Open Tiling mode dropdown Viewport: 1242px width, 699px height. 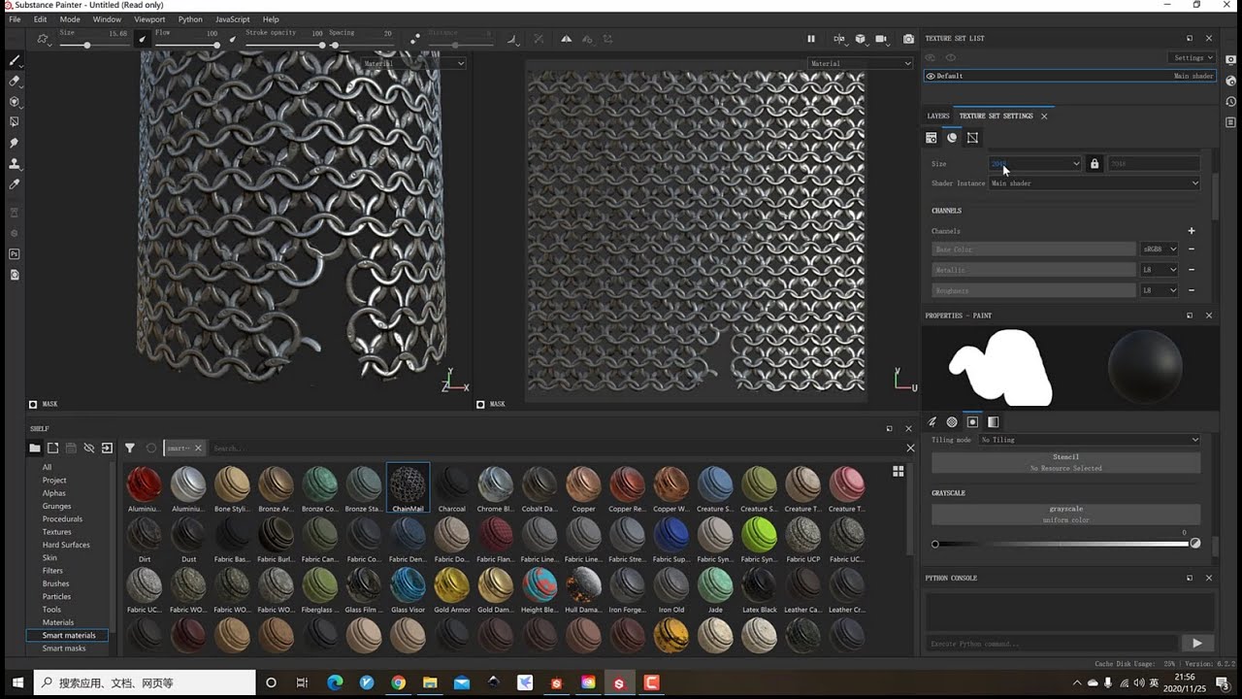point(1089,440)
